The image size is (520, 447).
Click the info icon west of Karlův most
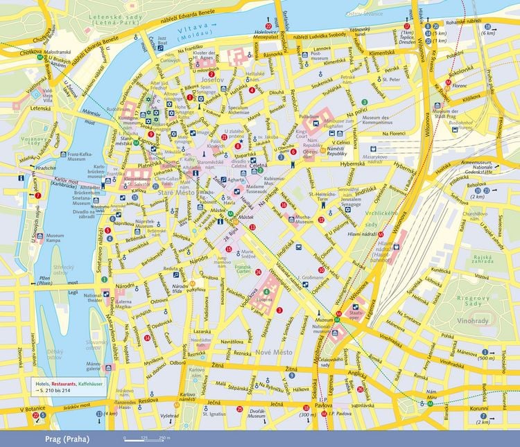(x=21, y=178)
